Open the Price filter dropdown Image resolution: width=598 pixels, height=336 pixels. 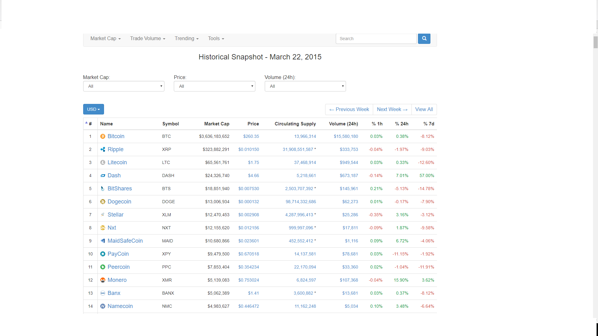point(214,86)
